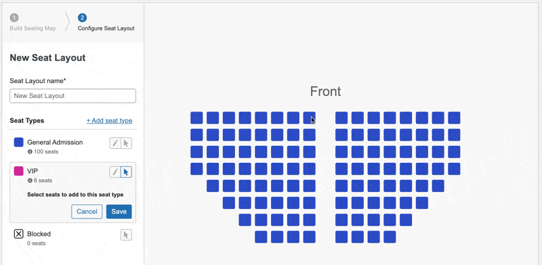Viewport: 542px width, 265px height.
Task: Activate the Blocked seats selection cursor icon
Action: click(126, 235)
